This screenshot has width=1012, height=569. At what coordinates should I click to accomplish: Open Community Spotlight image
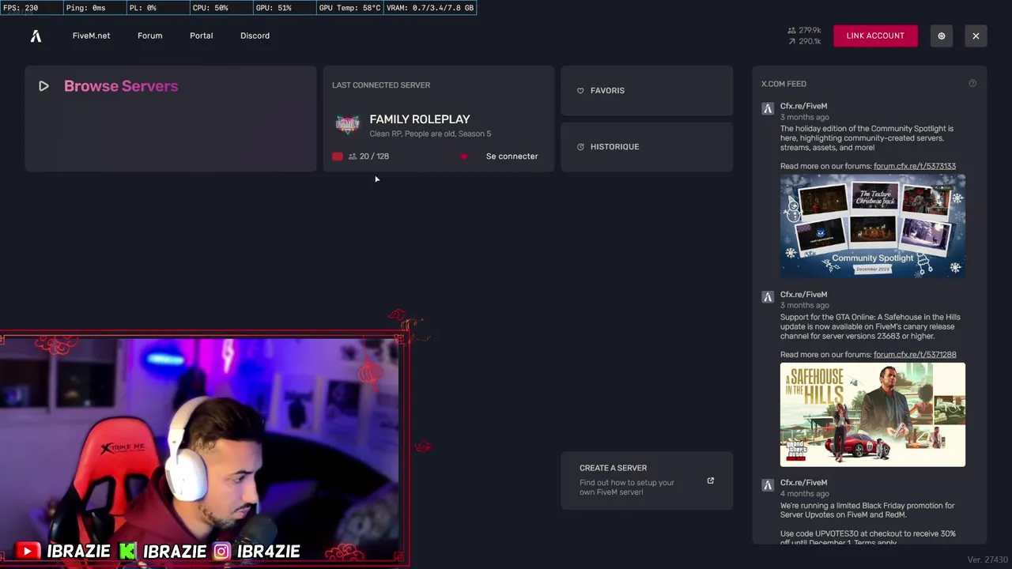[873, 225]
